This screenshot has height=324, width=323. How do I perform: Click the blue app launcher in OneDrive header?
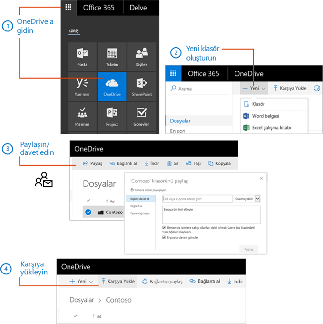pos(173,73)
